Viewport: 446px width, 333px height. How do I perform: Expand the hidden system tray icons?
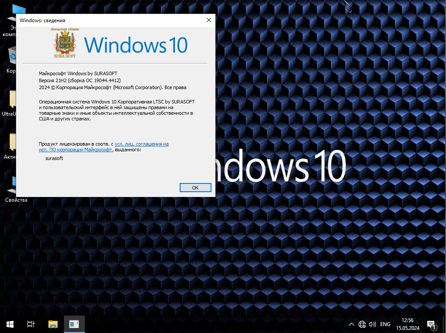pyautogui.click(x=352, y=324)
